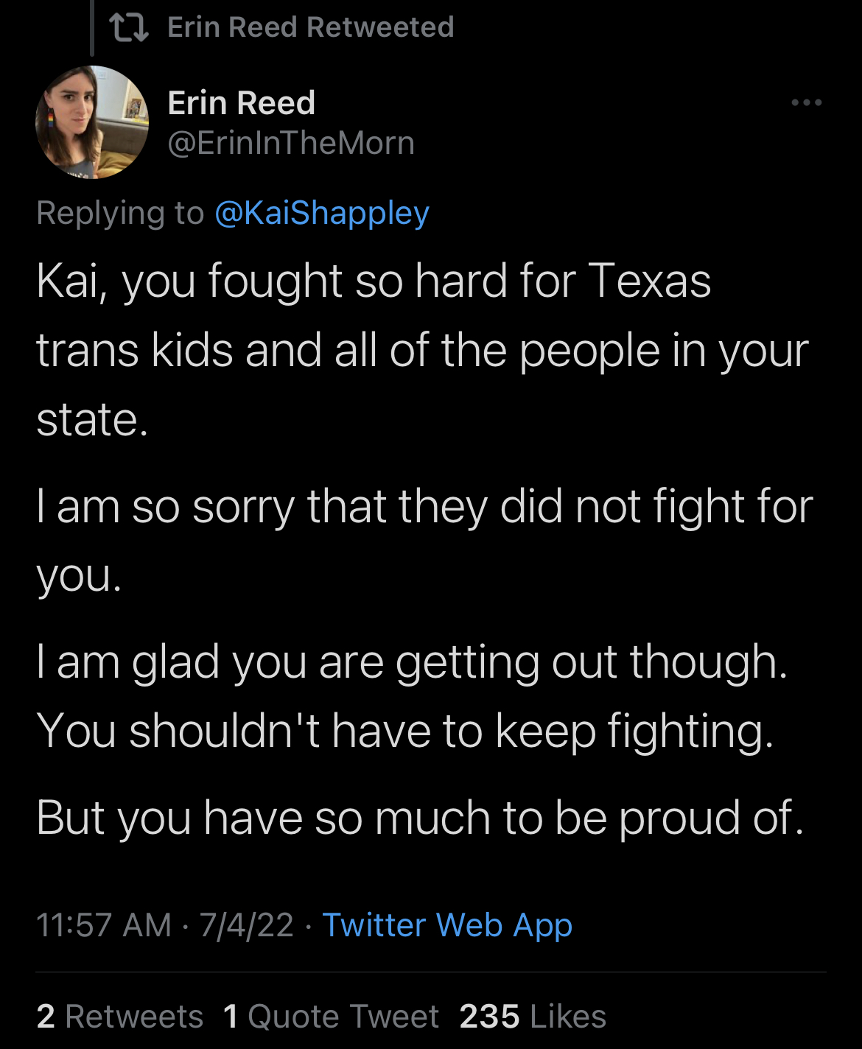Show the 235 Likes list
This screenshot has height=1049, width=862.
coord(533,1017)
